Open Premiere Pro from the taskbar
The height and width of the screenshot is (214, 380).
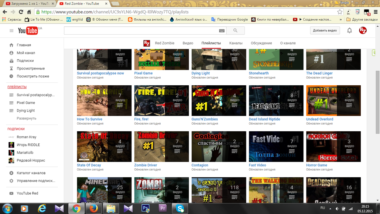pos(163,208)
